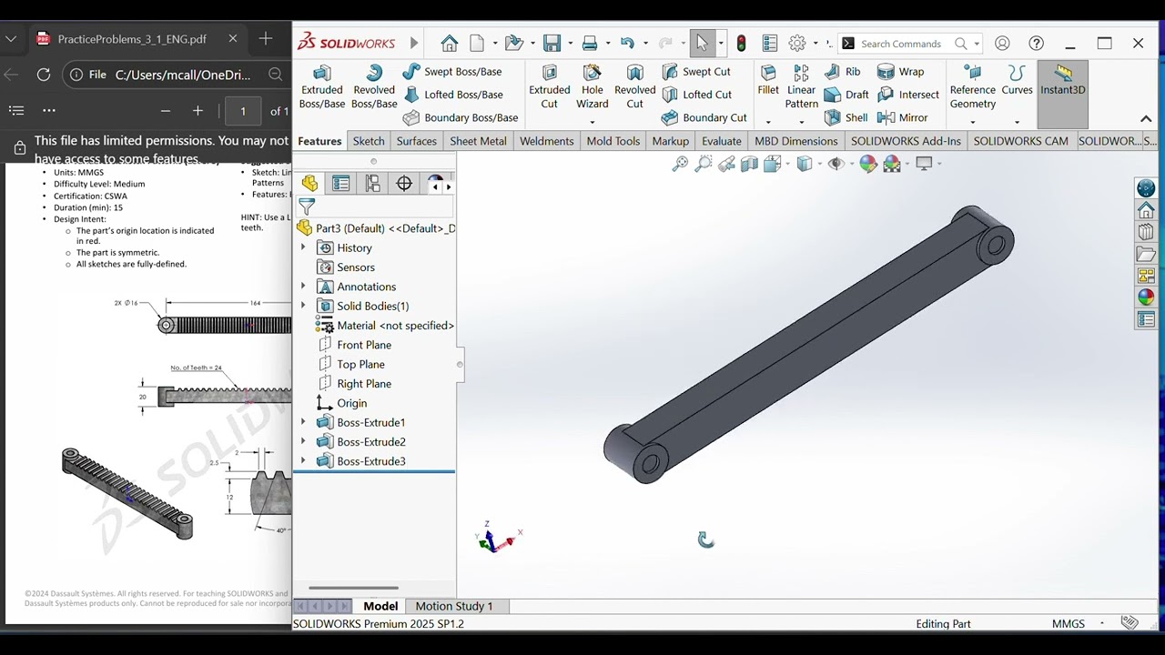
Task: Click the Undo icon
Action: point(627,44)
